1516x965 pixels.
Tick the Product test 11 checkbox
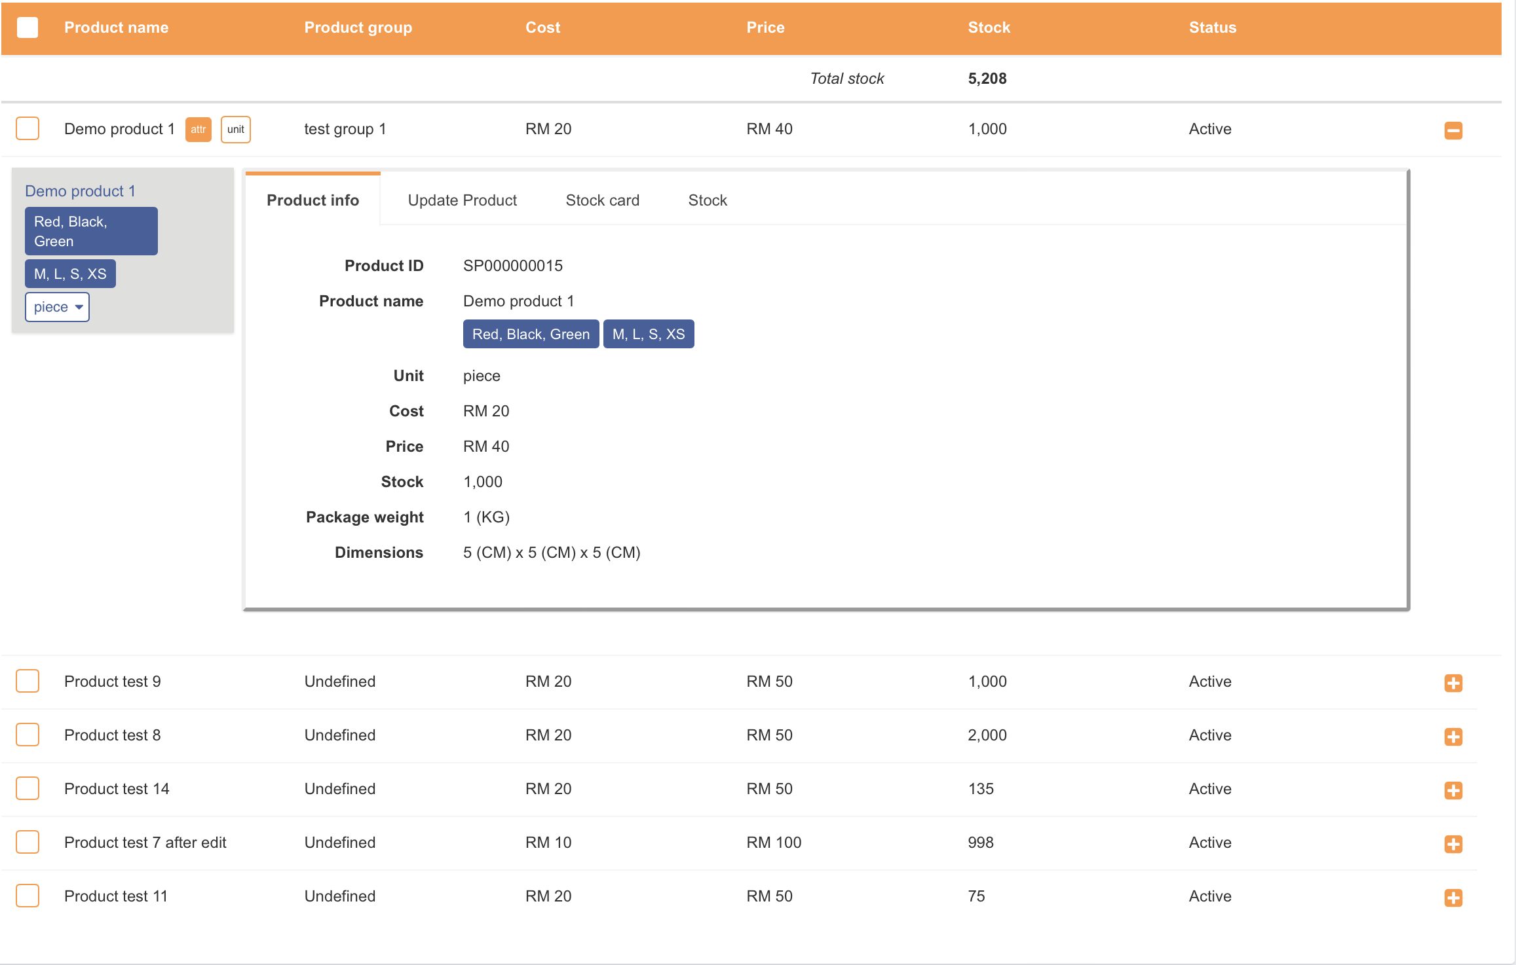(28, 896)
